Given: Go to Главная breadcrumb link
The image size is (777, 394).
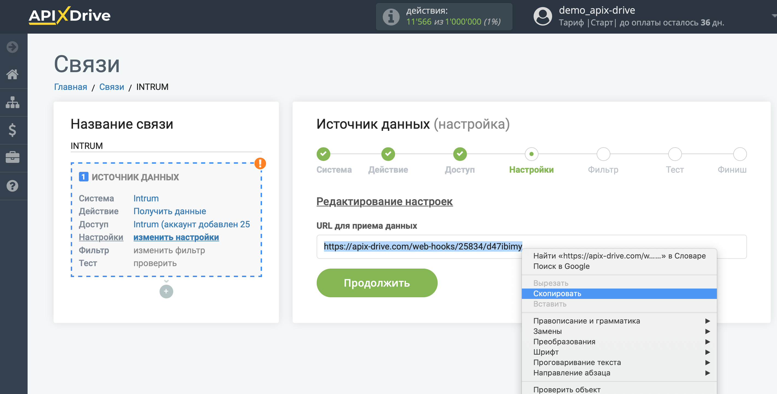Looking at the screenshot, I should tap(70, 87).
